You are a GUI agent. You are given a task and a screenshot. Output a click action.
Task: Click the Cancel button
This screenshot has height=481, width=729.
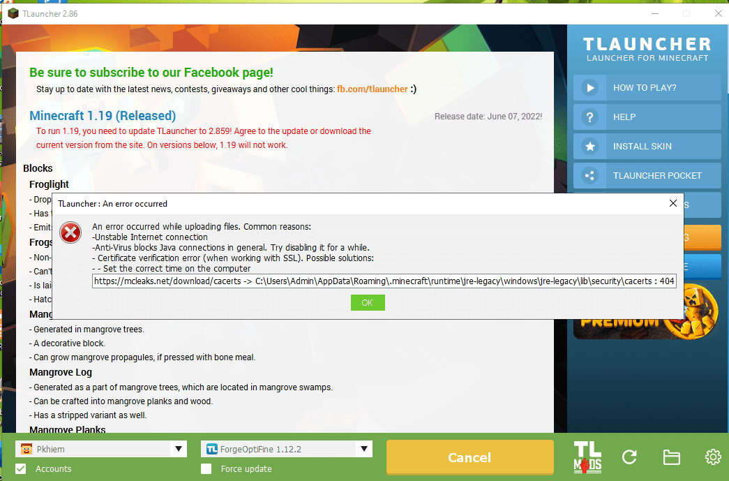click(469, 457)
